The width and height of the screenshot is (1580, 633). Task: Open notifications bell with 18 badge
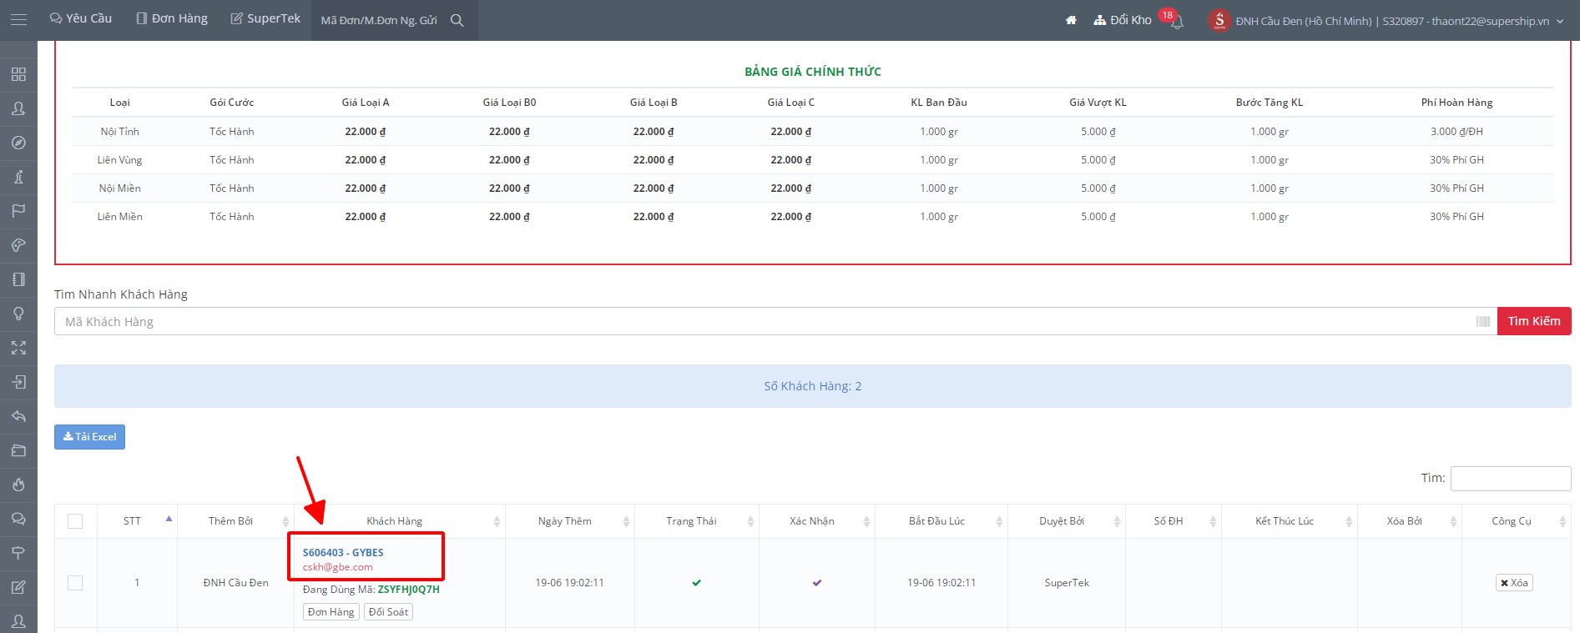(x=1177, y=23)
